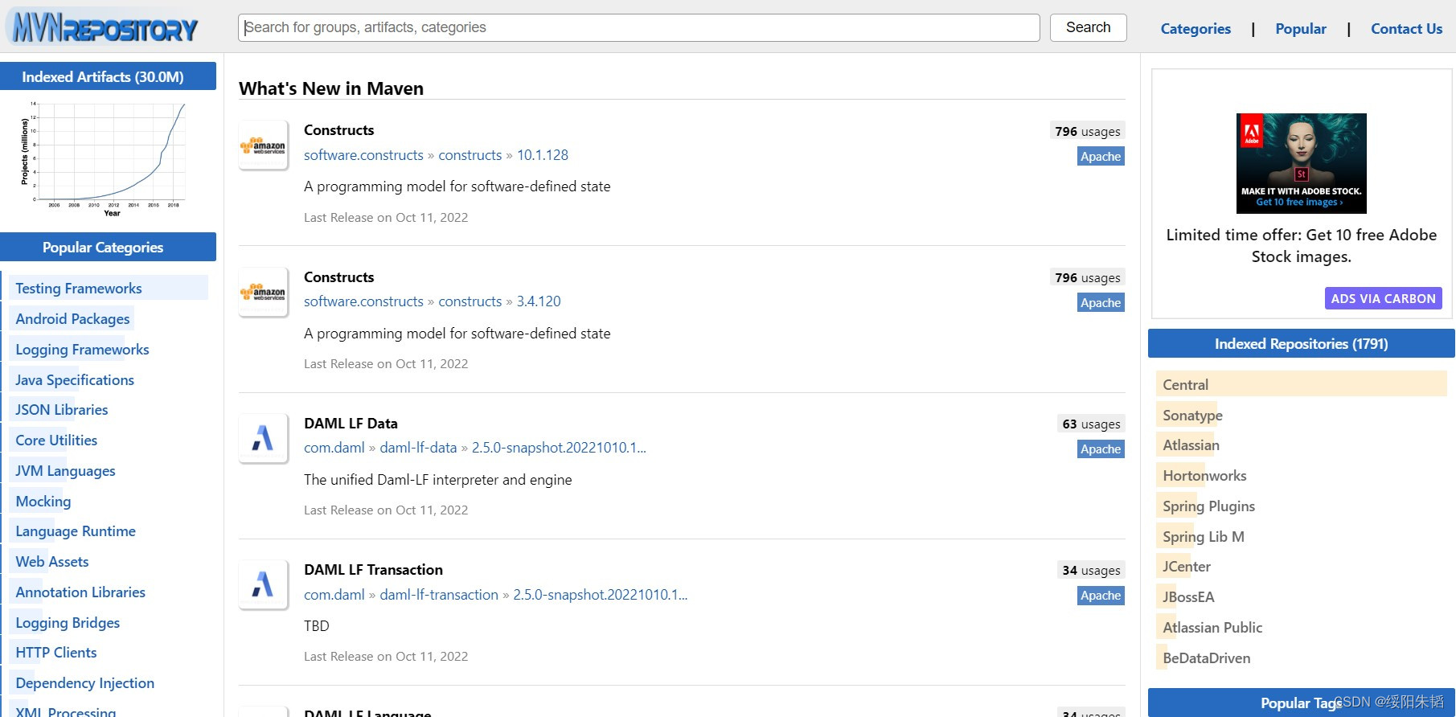Viewport: 1456px width, 717px height.
Task: Open constructs version 3.4.120
Action: click(539, 301)
